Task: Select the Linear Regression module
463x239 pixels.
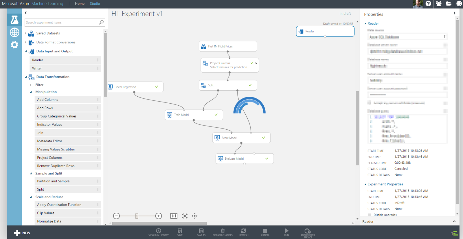Action: tap(135, 87)
